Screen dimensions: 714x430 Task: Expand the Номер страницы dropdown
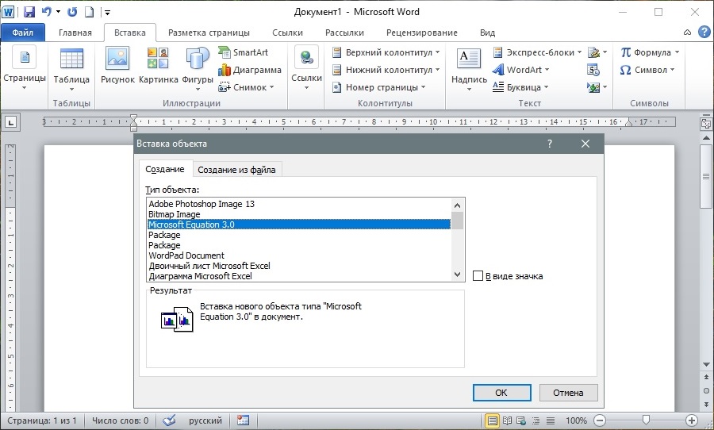[x=423, y=87]
